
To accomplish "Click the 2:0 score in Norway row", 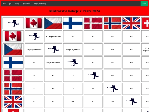I will (93, 88).
